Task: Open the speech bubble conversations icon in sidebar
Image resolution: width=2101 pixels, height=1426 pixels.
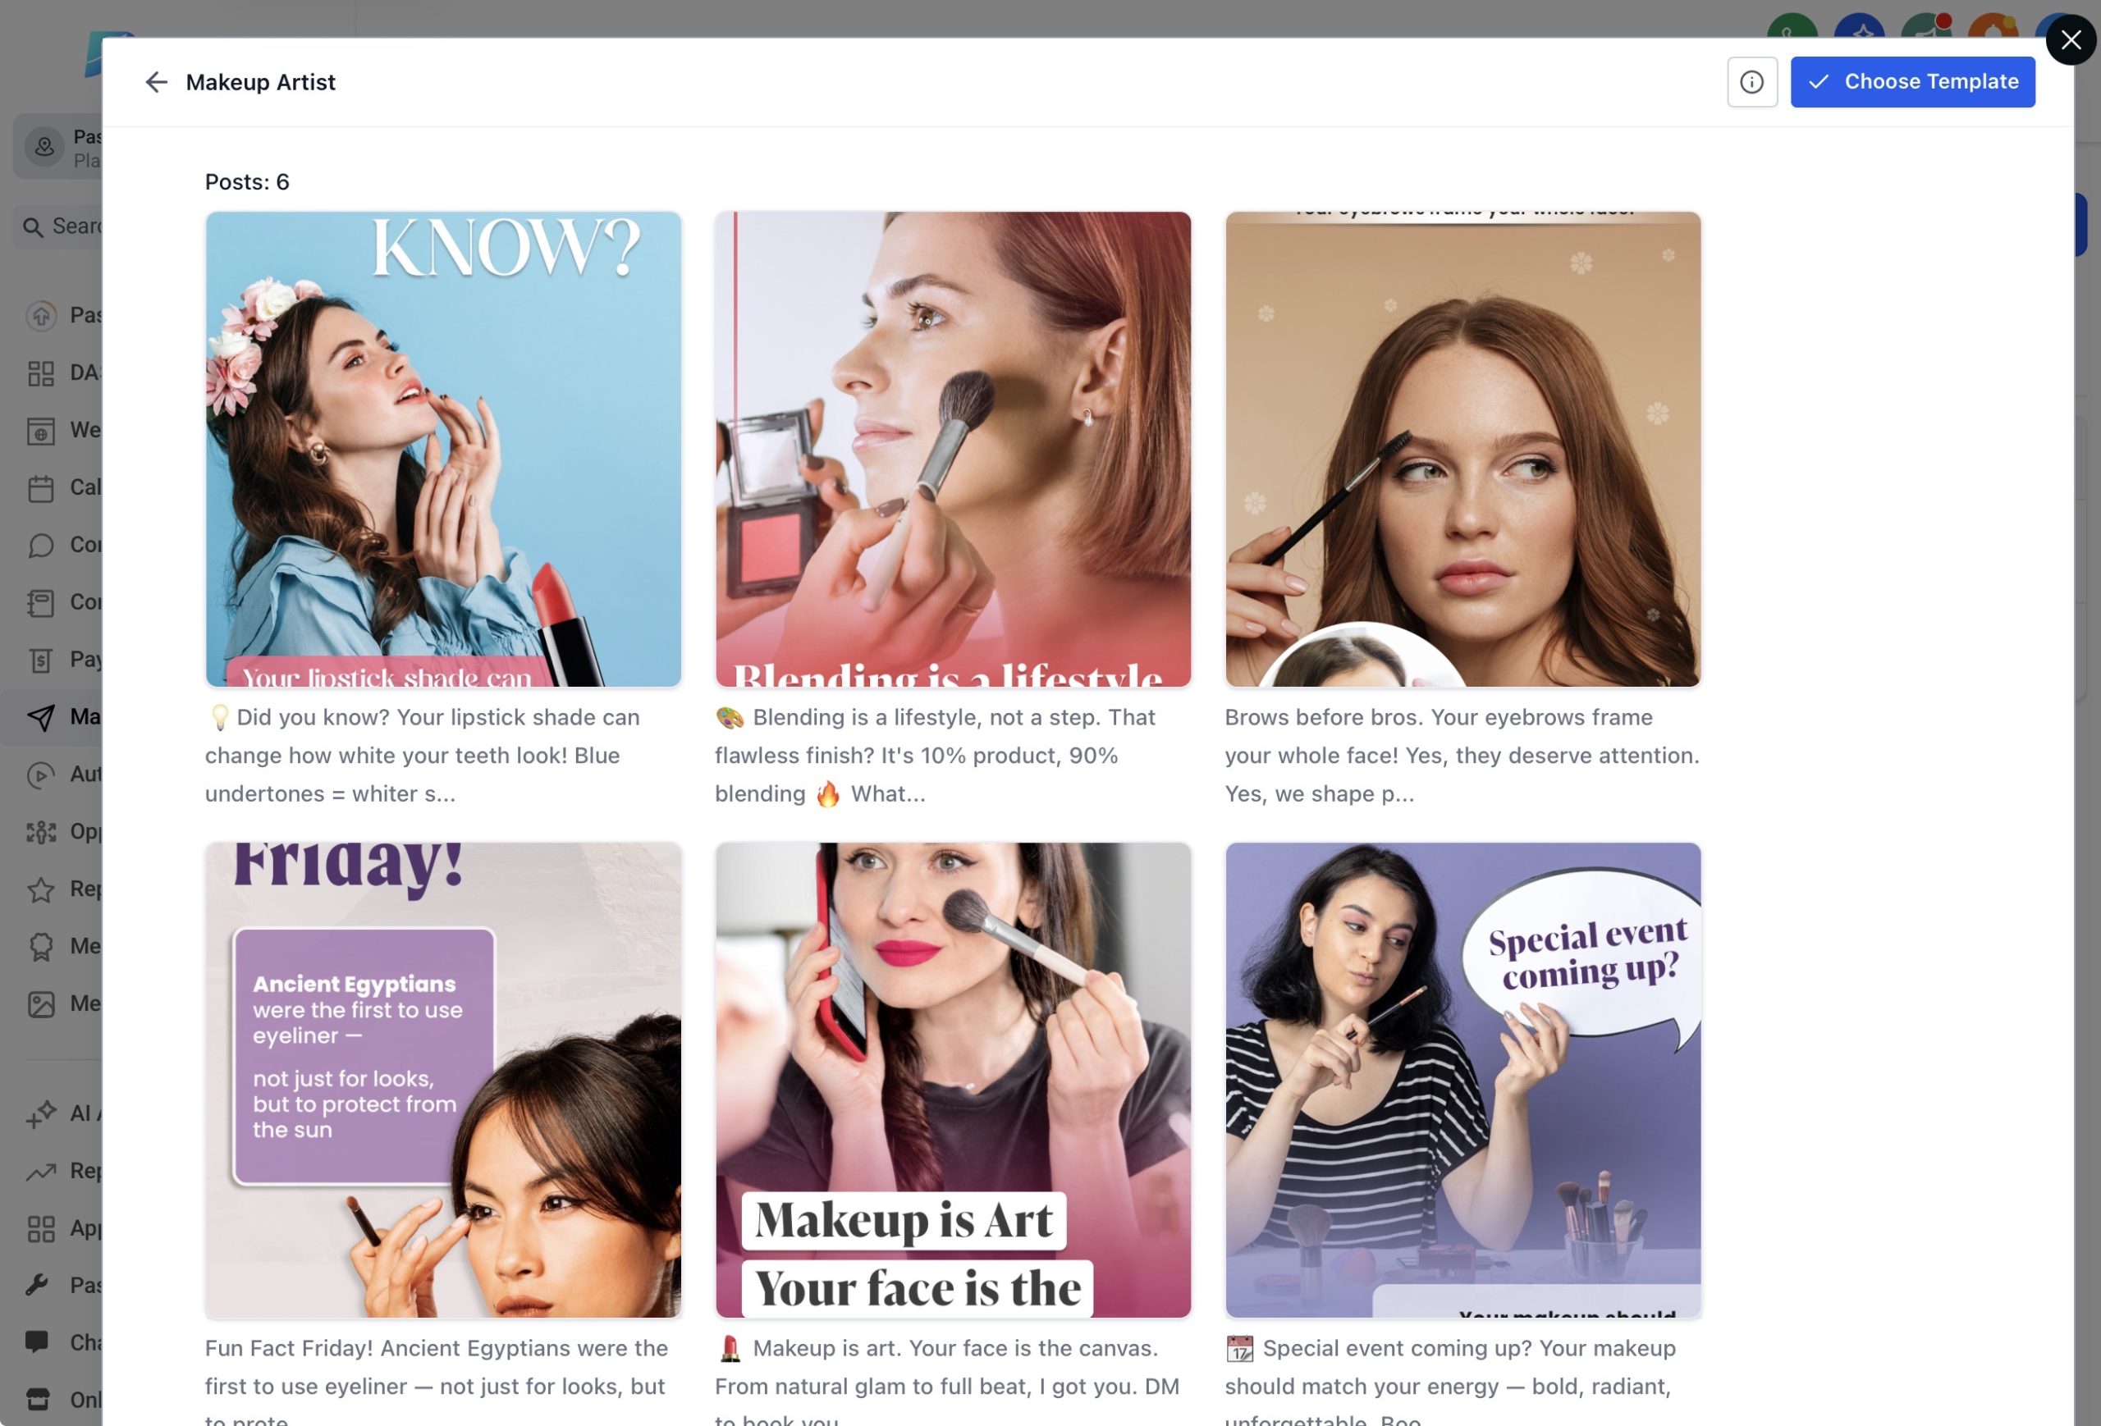Action: (x=41, y=545)
